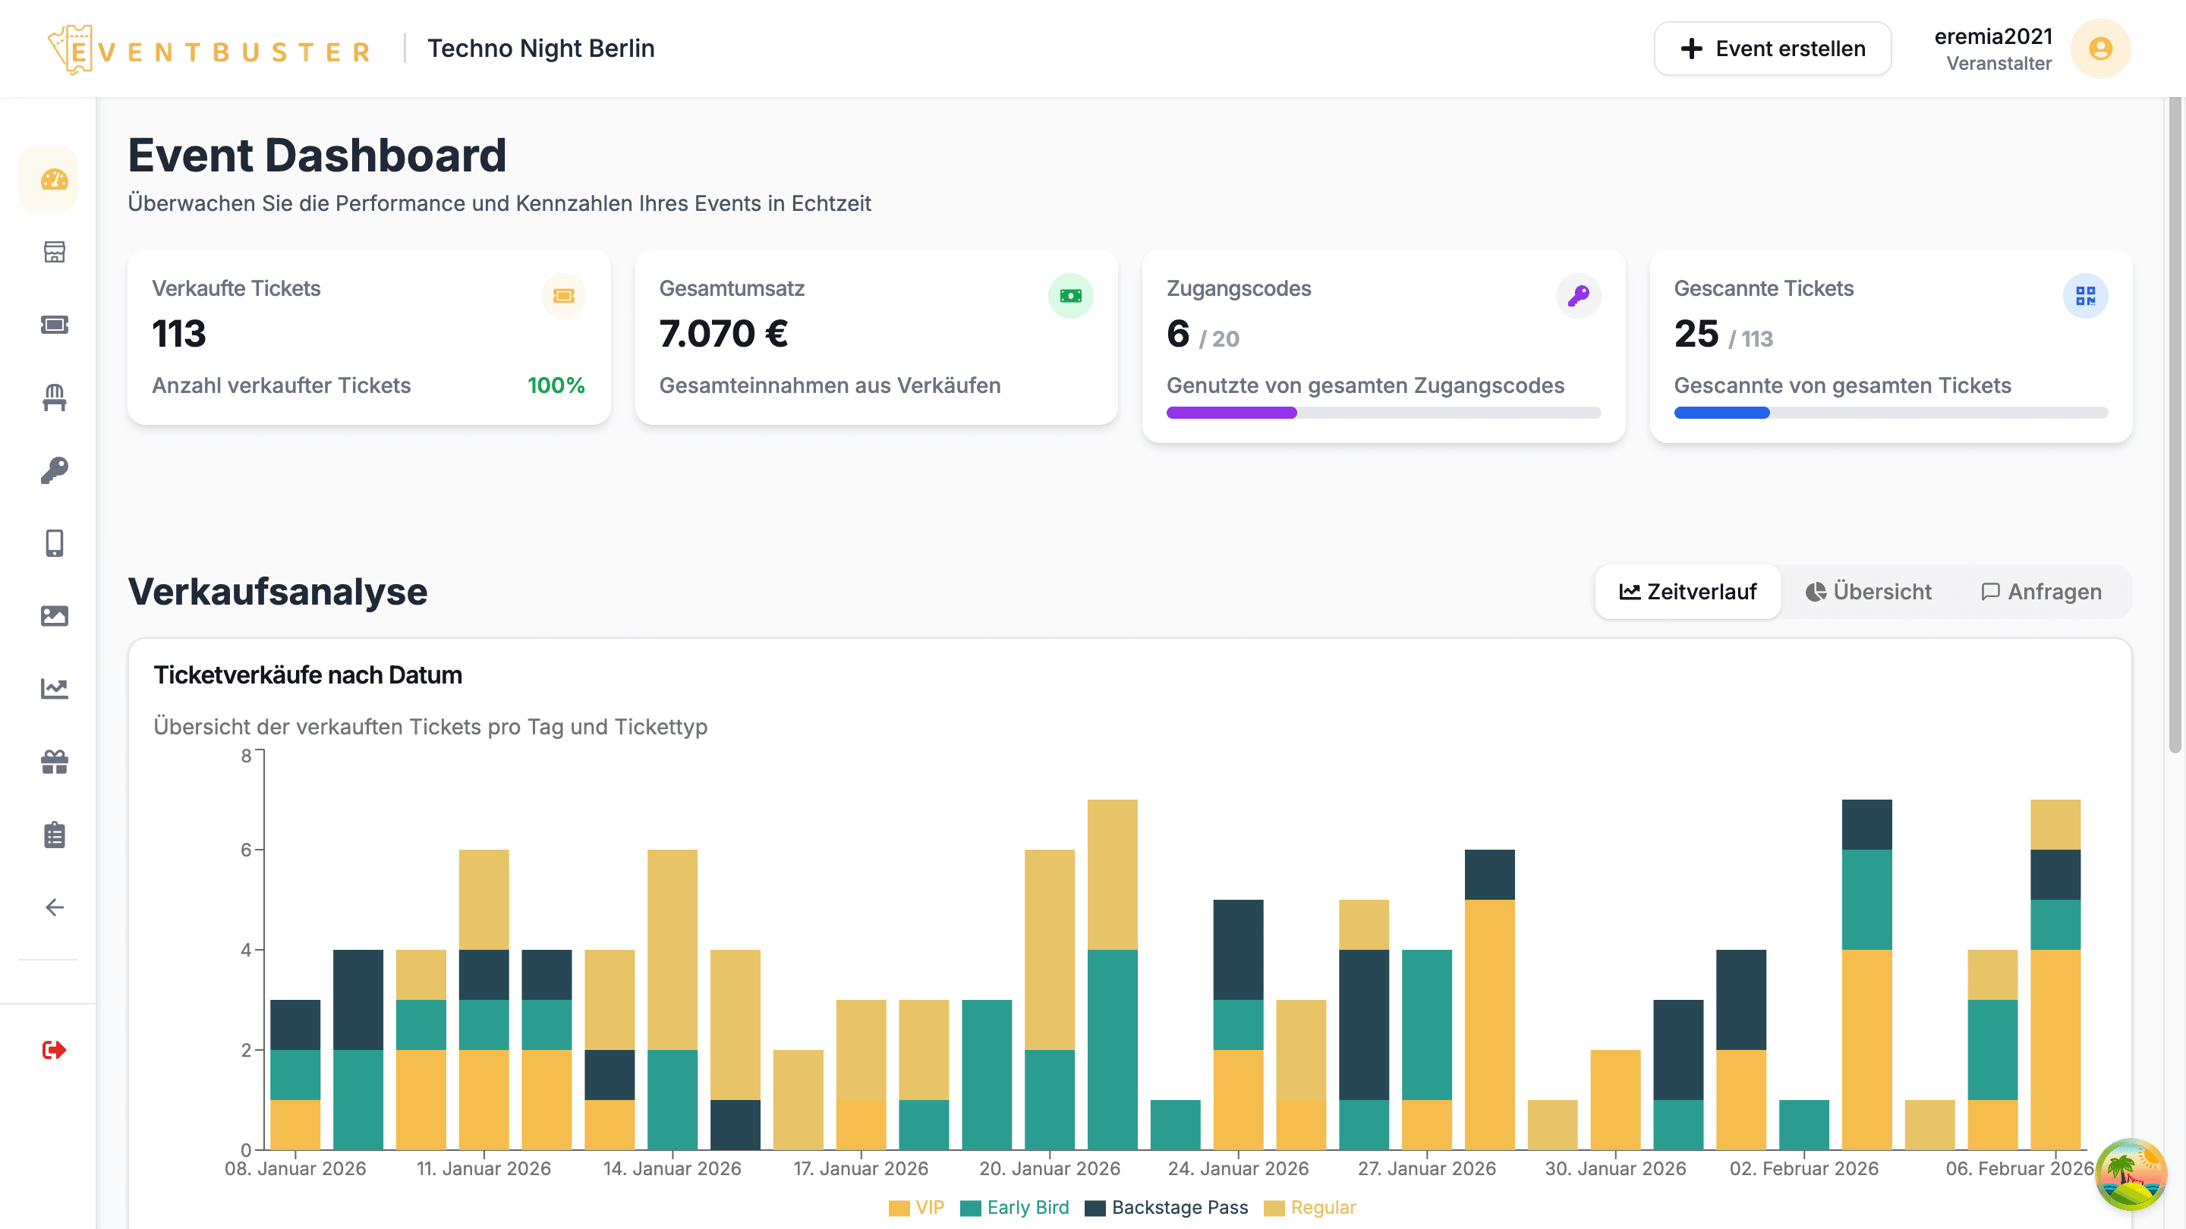Open the mobile app section via phone icon
This screenshot has width=2186, height=1229.
(55, 543)
